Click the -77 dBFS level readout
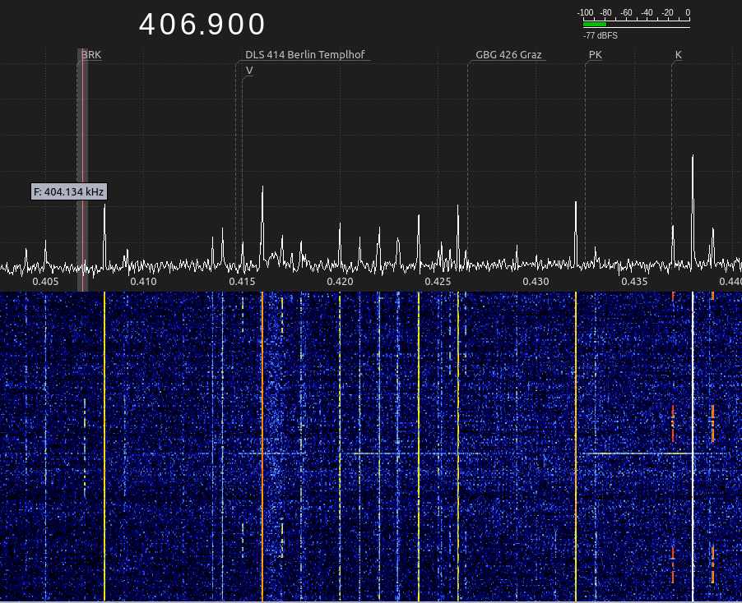The height and width of the screenshot is (603, 742). coord(601,36)
